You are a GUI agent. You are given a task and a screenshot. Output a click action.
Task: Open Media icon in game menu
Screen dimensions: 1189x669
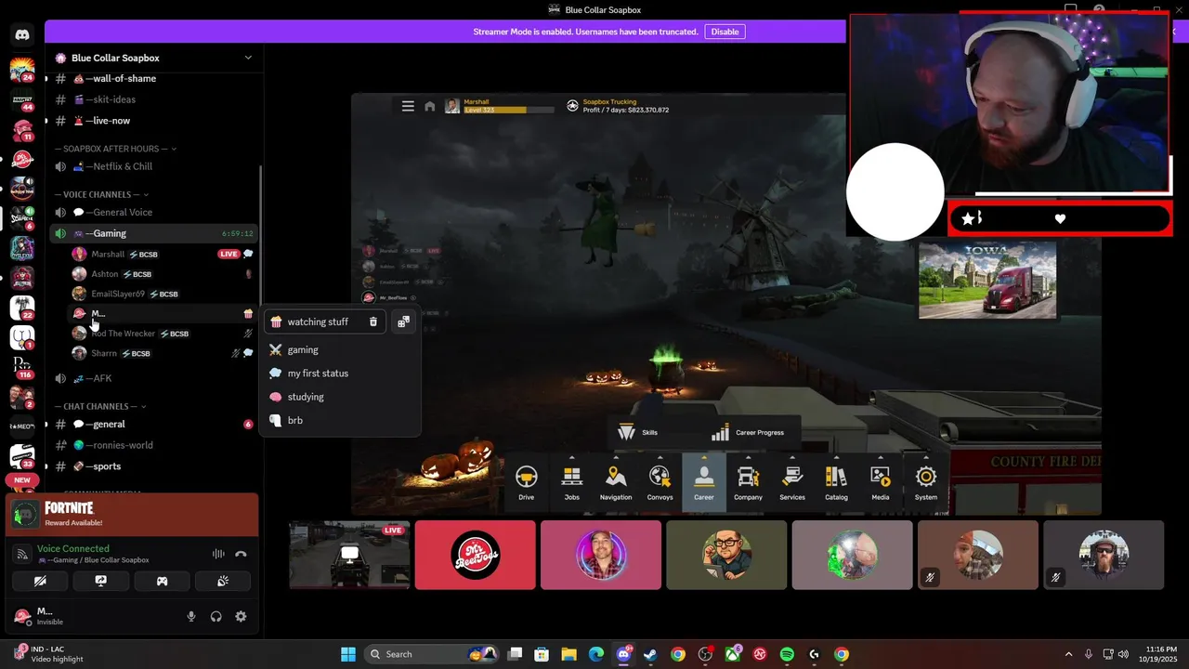(x=880, y=482)
